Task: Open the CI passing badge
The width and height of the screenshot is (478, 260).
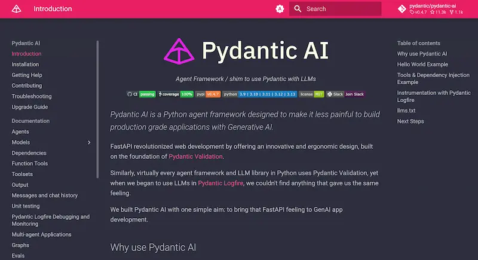Action: click(141, 94)
